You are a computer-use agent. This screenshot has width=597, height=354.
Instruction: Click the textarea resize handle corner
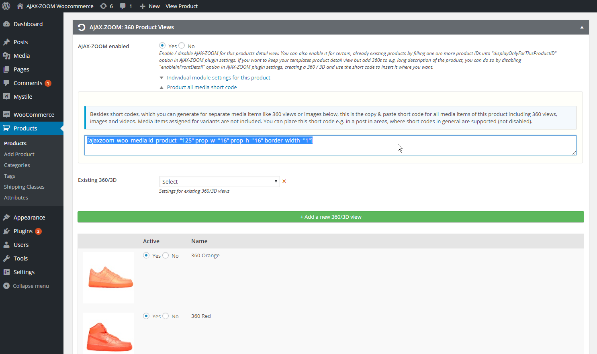click(574, 153)
